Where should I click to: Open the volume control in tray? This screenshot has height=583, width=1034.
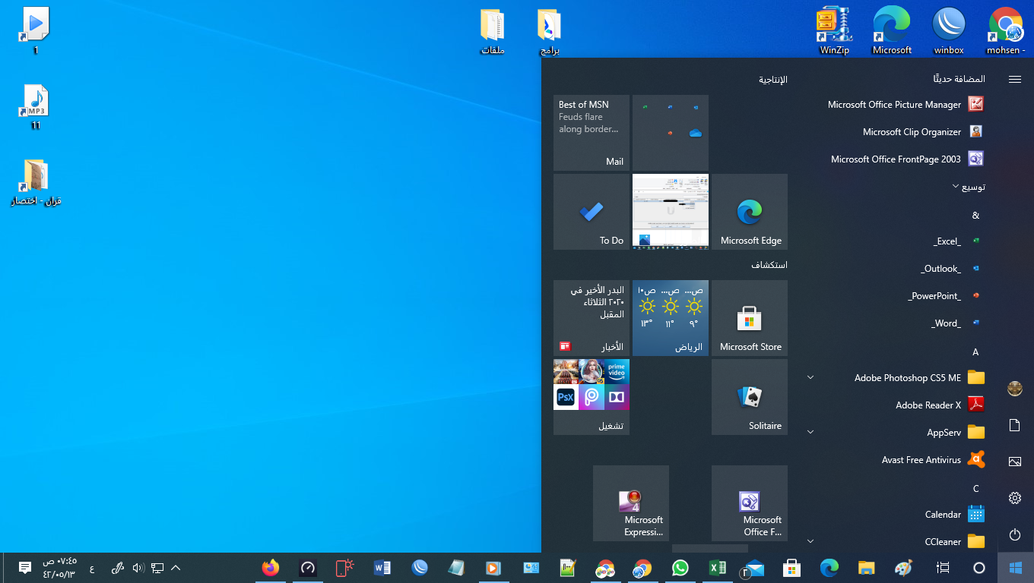point(138,568)
